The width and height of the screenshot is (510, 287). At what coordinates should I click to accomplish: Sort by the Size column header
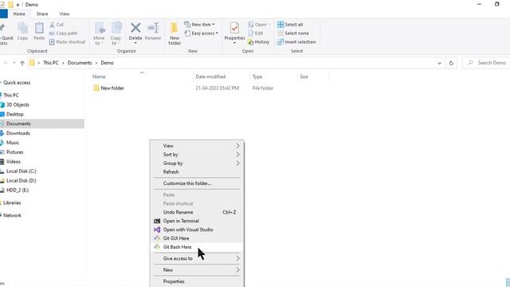pyautogui.click(x=304, y=77)
